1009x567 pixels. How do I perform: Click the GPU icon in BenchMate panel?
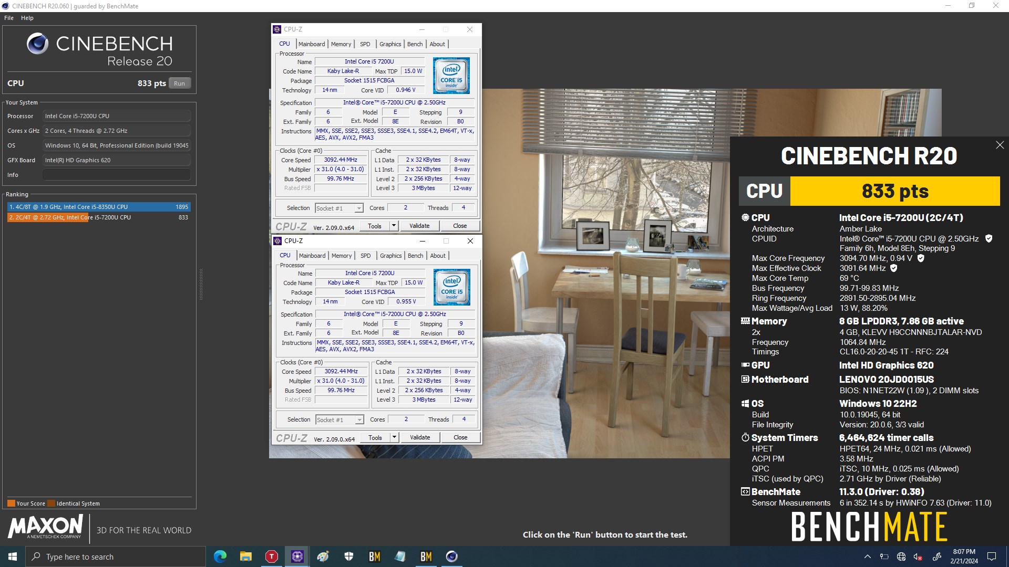pyautogui.click(x=745, y=365)
